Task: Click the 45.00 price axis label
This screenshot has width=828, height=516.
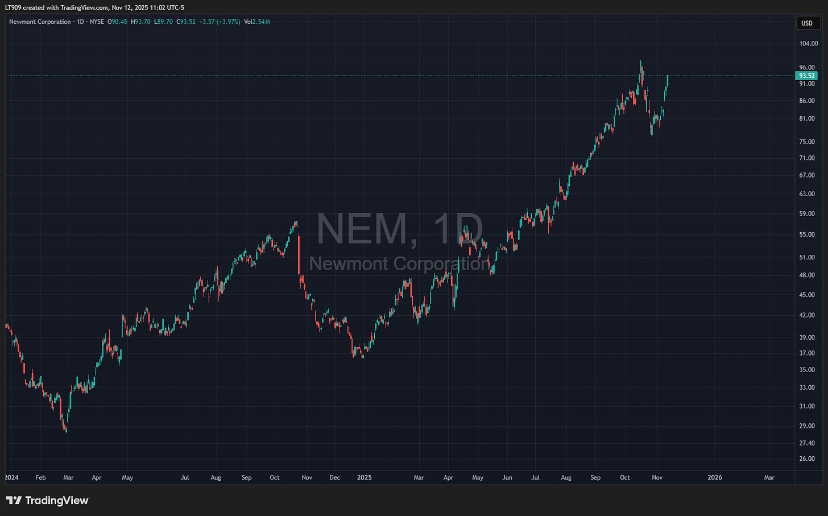Action: pyautogui.click(x=807, y=295)
